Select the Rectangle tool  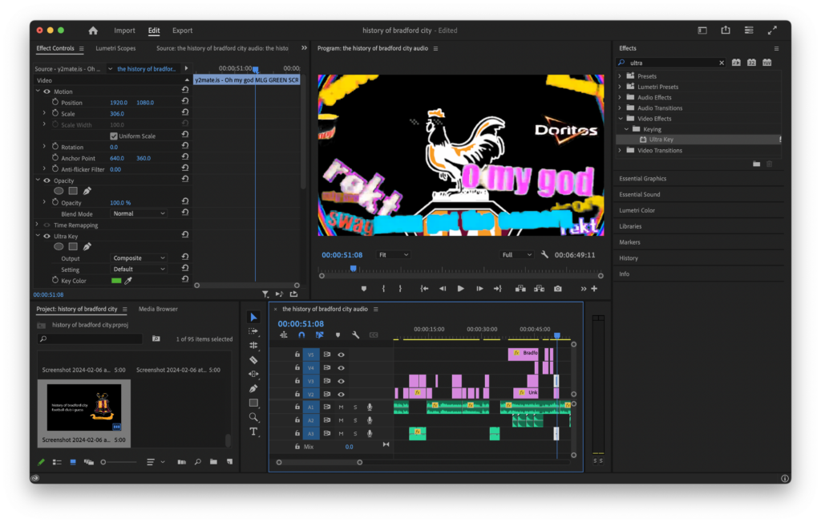tap(253, 403)
